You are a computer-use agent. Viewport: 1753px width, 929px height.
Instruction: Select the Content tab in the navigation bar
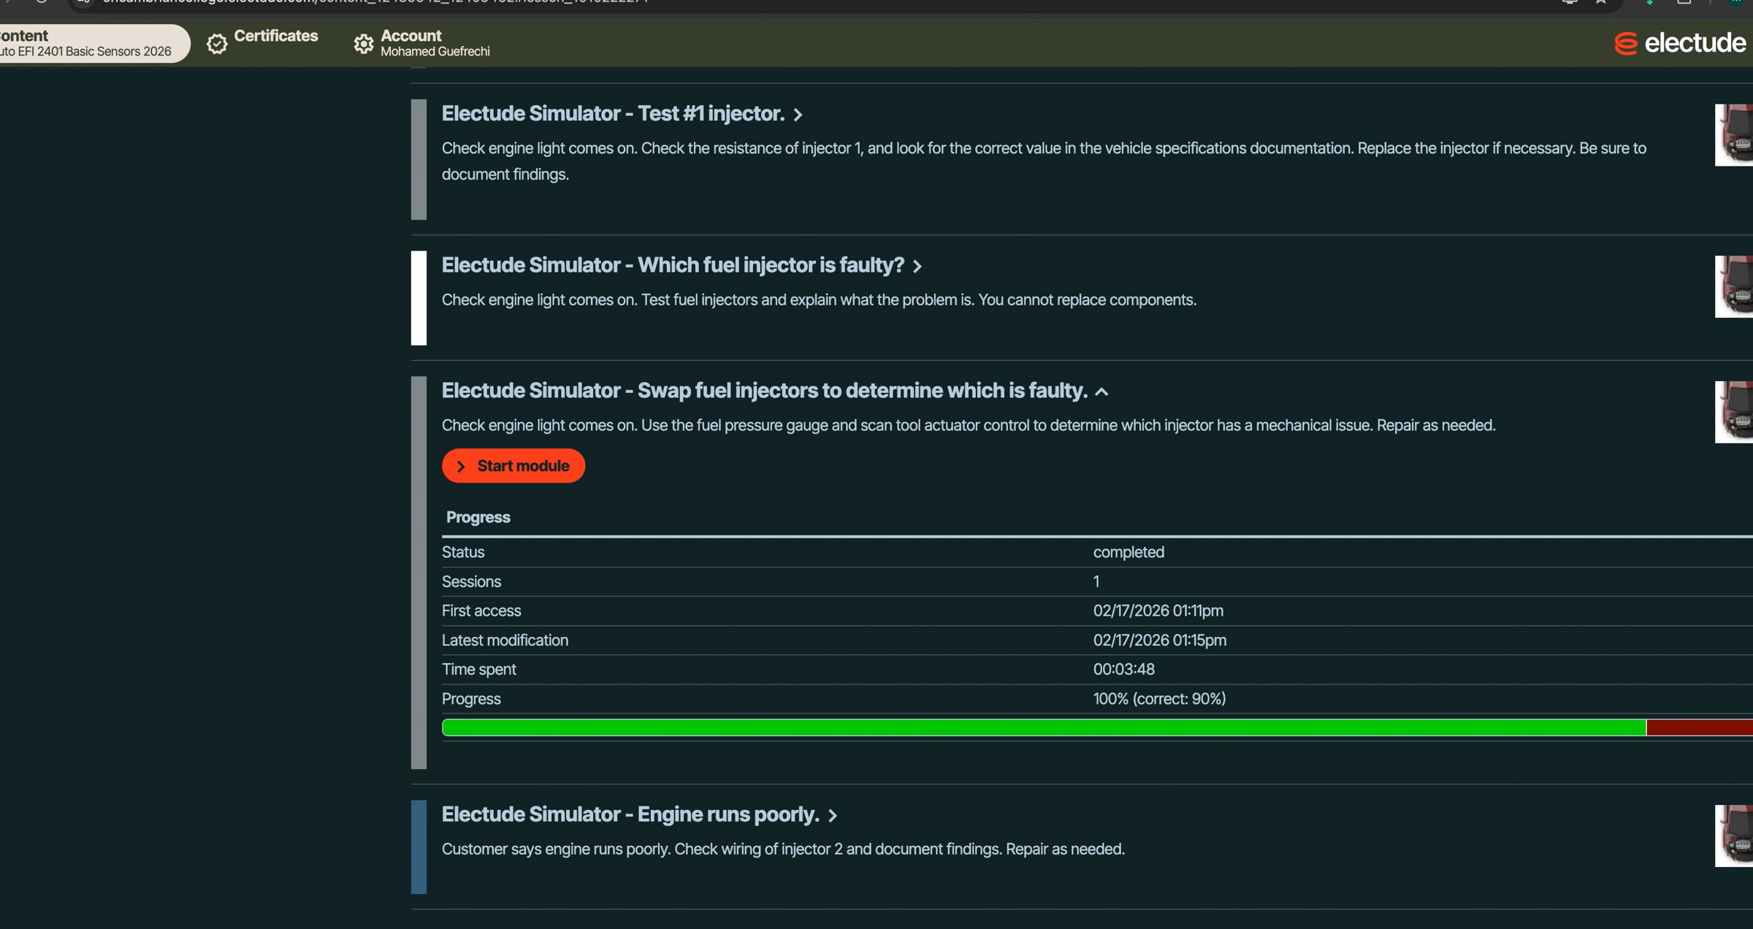click(x=88, y=43)
